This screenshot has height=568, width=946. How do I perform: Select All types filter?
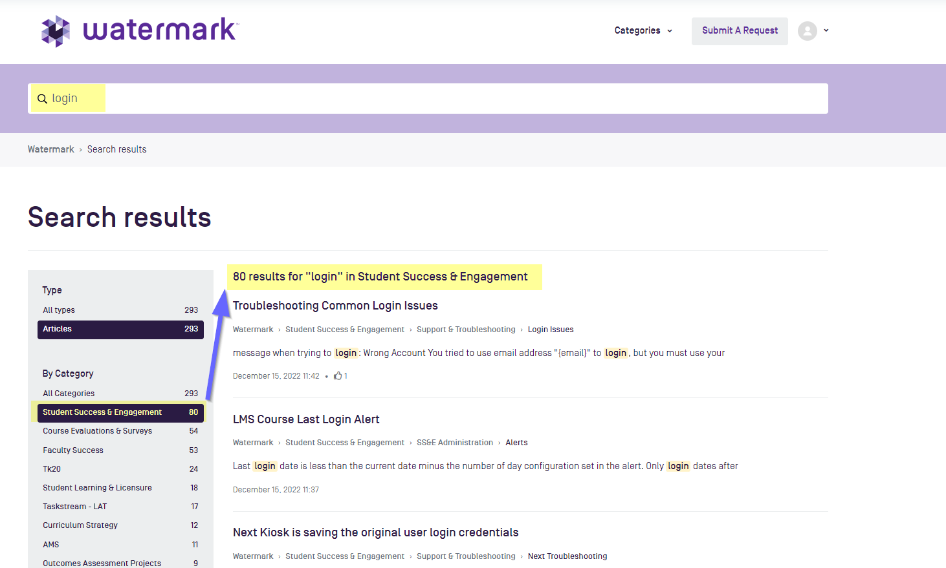(120, 310)
